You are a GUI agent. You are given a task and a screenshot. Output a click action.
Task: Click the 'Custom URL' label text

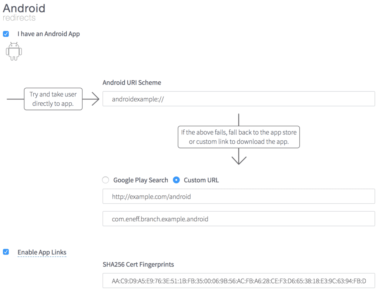point(201,180)
